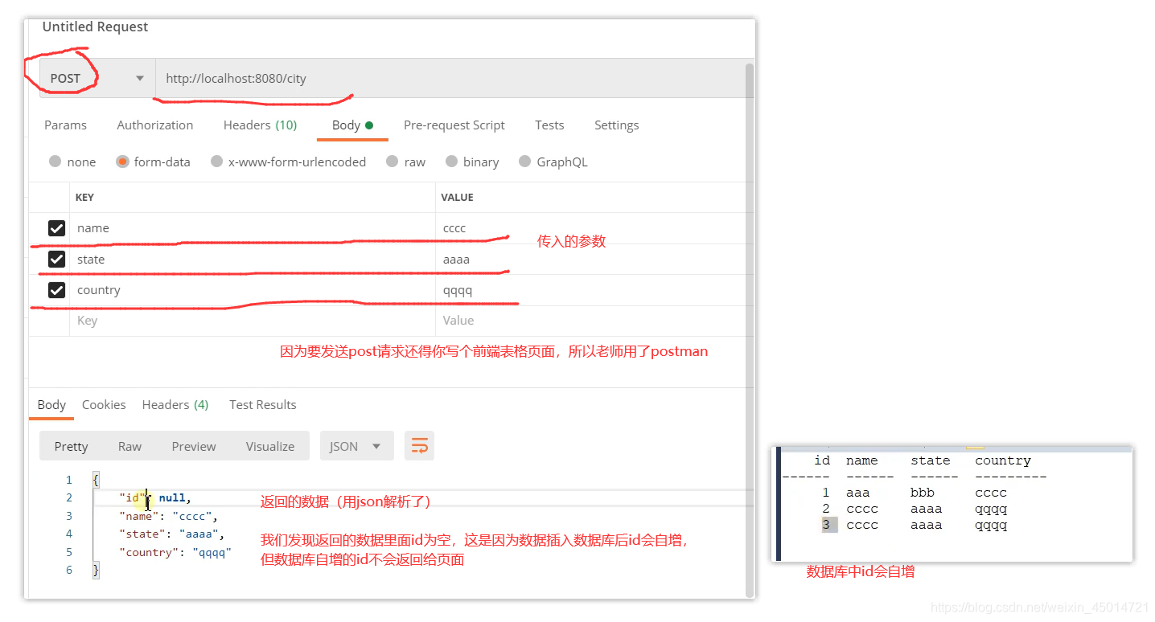This screenshot has width=1155, height=622.
Task: Open the POST method dropdown
Action: [x=97, y=79]
